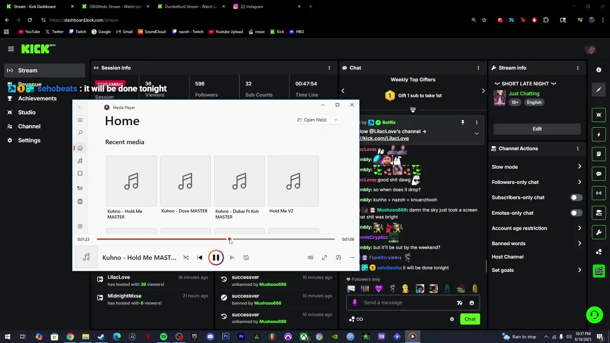
Task: Click the pencil edit icon in right rail
Action: [x=599, y=89]
